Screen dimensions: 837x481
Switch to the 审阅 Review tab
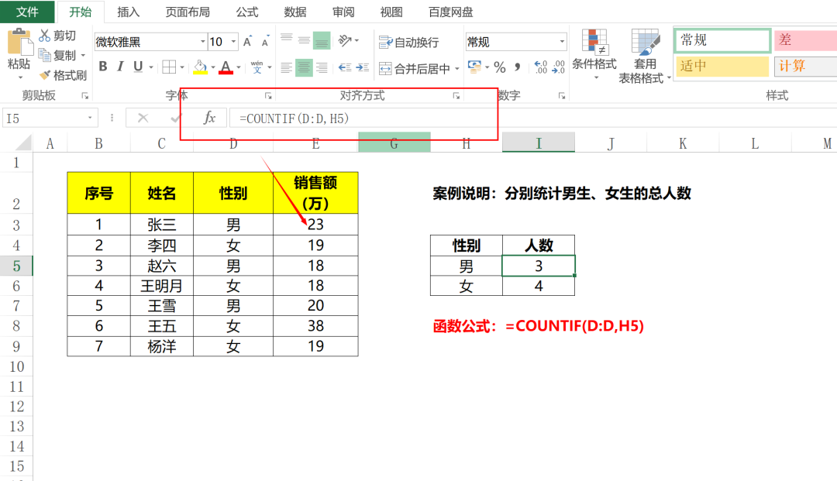343,12
